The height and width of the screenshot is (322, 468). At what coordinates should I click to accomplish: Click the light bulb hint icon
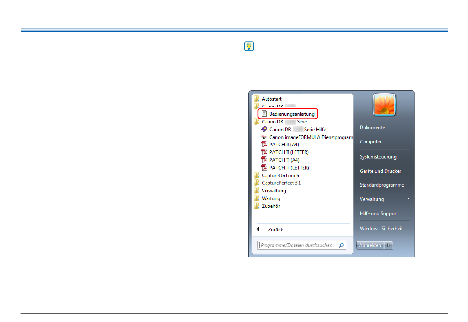pos(249,46)
